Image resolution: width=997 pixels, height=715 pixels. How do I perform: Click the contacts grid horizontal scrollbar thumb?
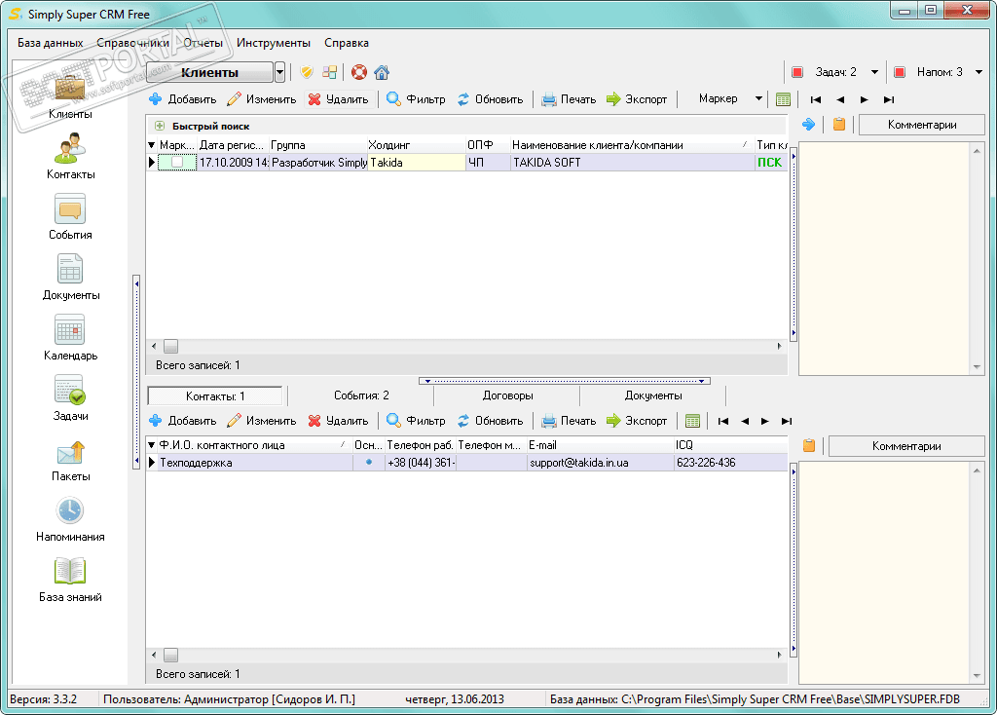pyautogui.click(x=170, y=655)
